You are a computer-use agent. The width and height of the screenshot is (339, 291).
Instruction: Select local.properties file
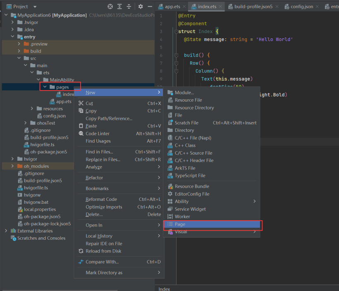(x=40, y=209)
